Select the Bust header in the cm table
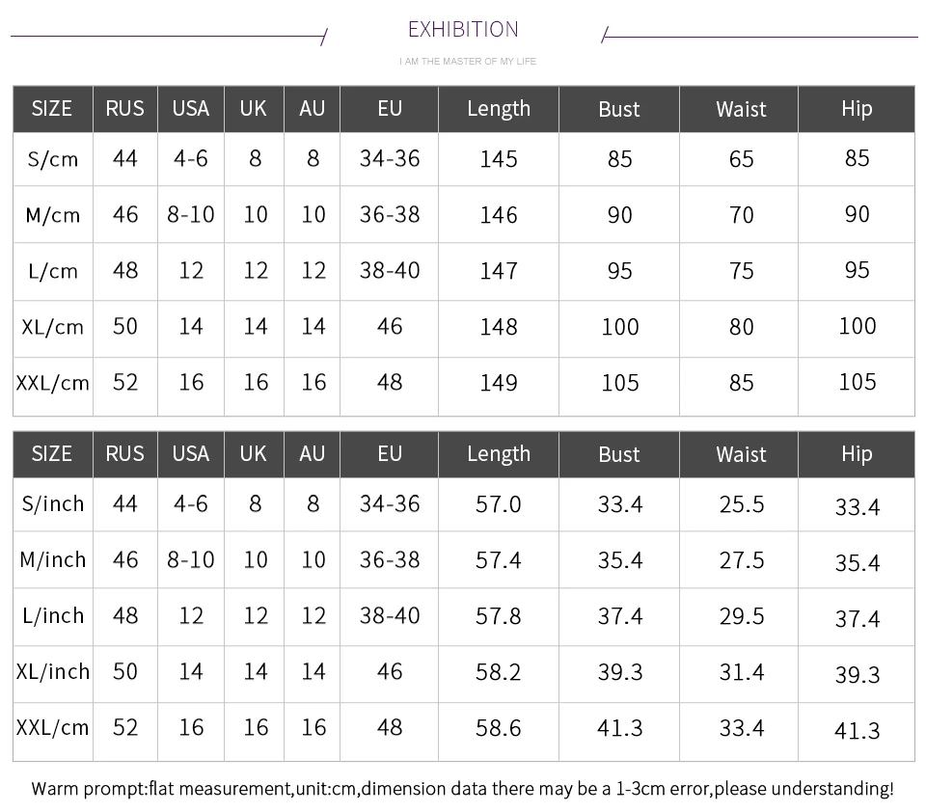The image size is (926, 812). pos(619,109)
